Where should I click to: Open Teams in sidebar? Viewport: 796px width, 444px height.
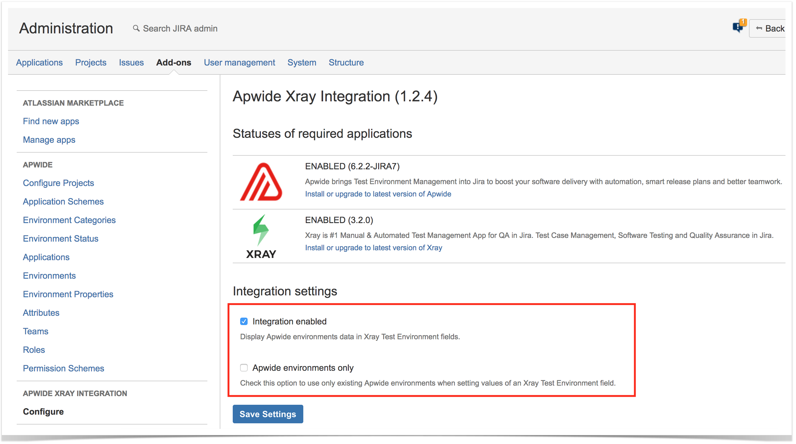coord(36,331)
